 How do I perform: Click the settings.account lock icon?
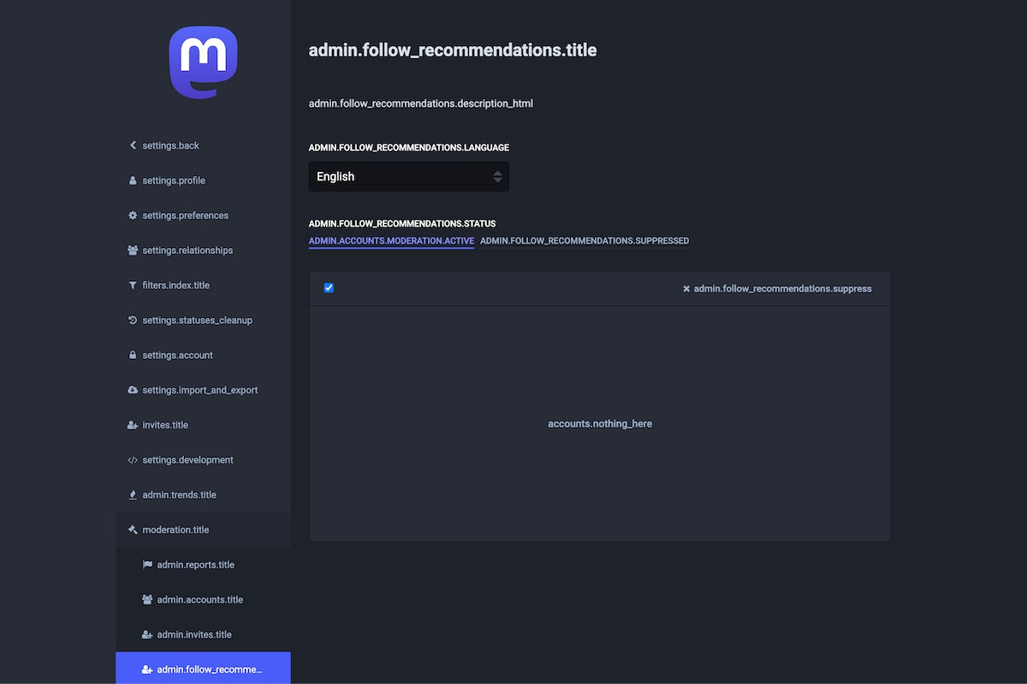[133, 355]
